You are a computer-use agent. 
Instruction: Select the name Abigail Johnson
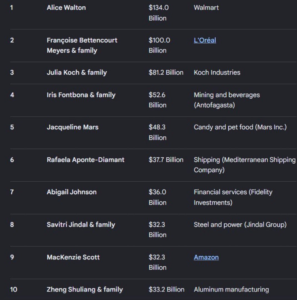72,192
